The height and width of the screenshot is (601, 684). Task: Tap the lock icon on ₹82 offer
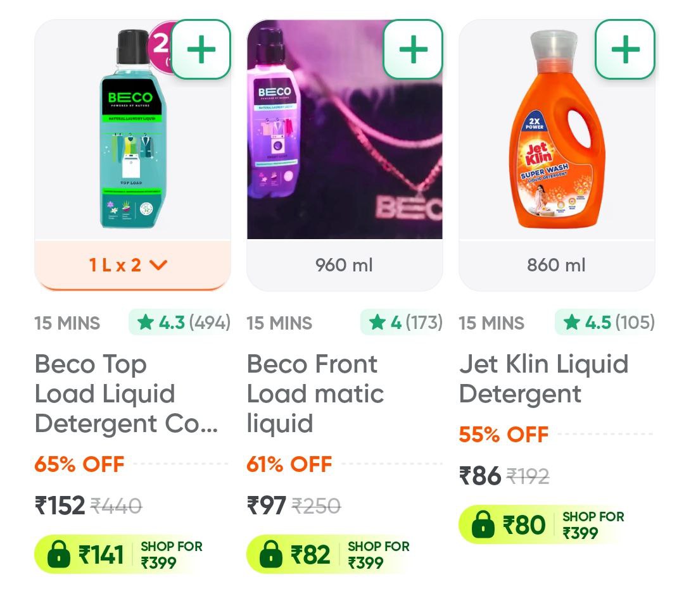(x=270, y=555)
